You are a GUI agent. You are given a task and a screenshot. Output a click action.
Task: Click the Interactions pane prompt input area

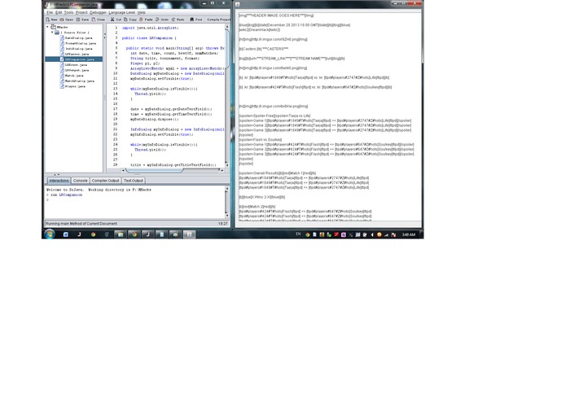[137, 199]
